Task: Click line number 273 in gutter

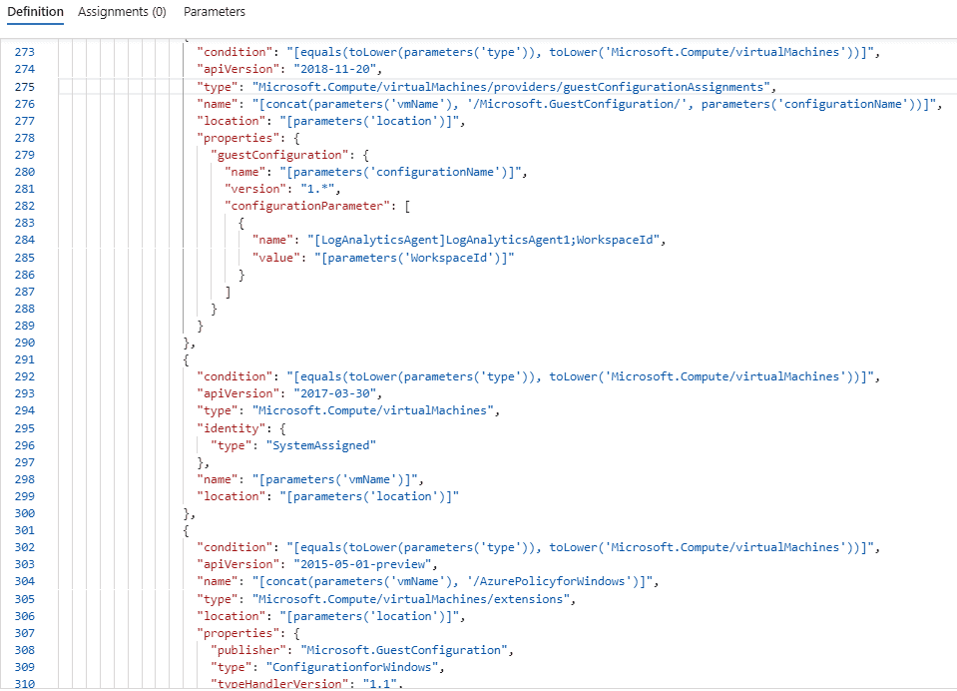Action: 25,52
